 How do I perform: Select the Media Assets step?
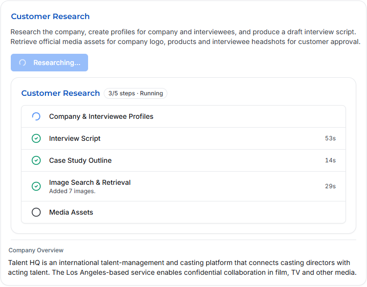click(x=183, y=212)
